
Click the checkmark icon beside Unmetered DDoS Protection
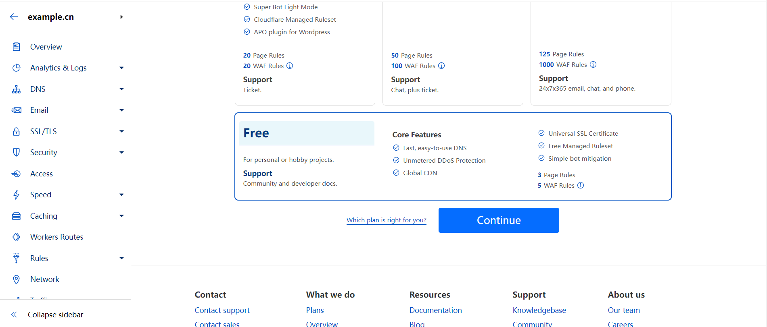point(396,160)
